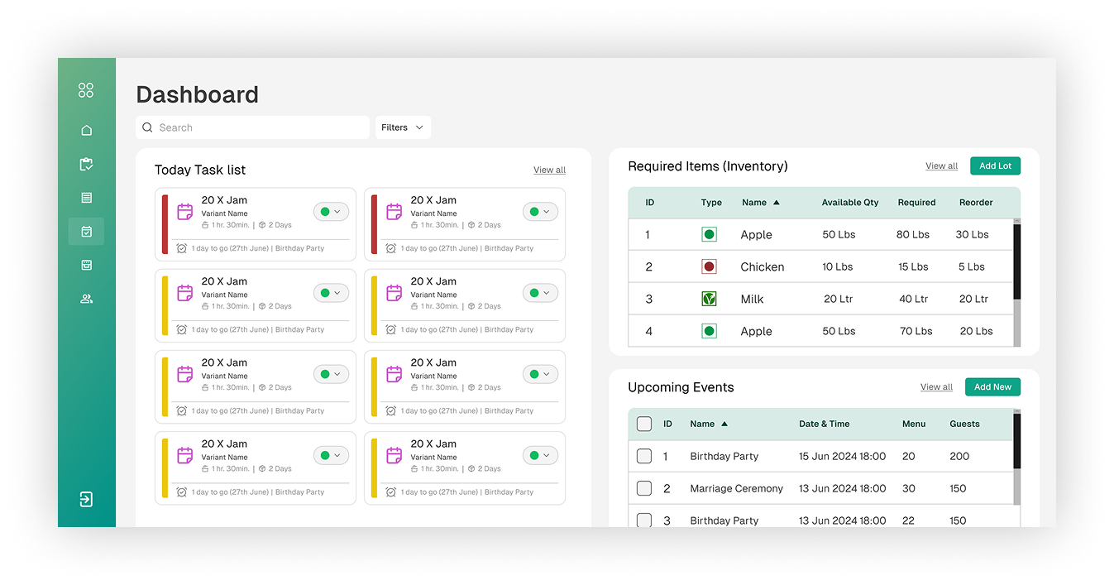1114x585 pixels.
Task: Open the Home page from sidebar
Action: click(86, 130)
